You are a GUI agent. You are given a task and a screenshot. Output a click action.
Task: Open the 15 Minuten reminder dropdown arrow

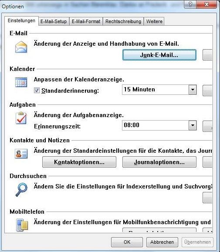[x=193, y=90]
